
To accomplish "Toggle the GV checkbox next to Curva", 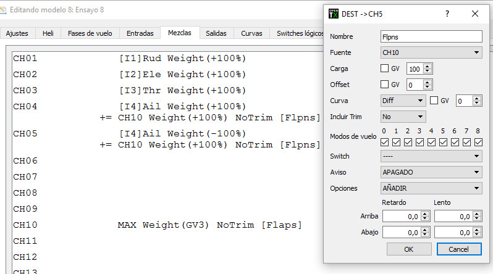I will tap(434, 100).
